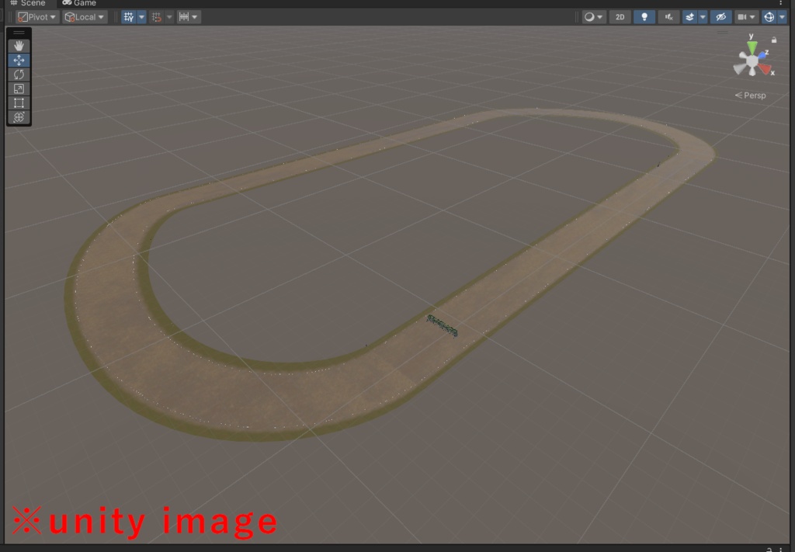Switch projection via the Persp label

click(x=751, y=95)
